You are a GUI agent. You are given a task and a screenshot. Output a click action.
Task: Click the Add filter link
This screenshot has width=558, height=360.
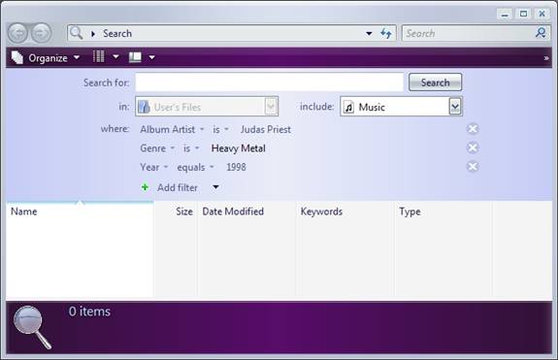coord(178,187)
